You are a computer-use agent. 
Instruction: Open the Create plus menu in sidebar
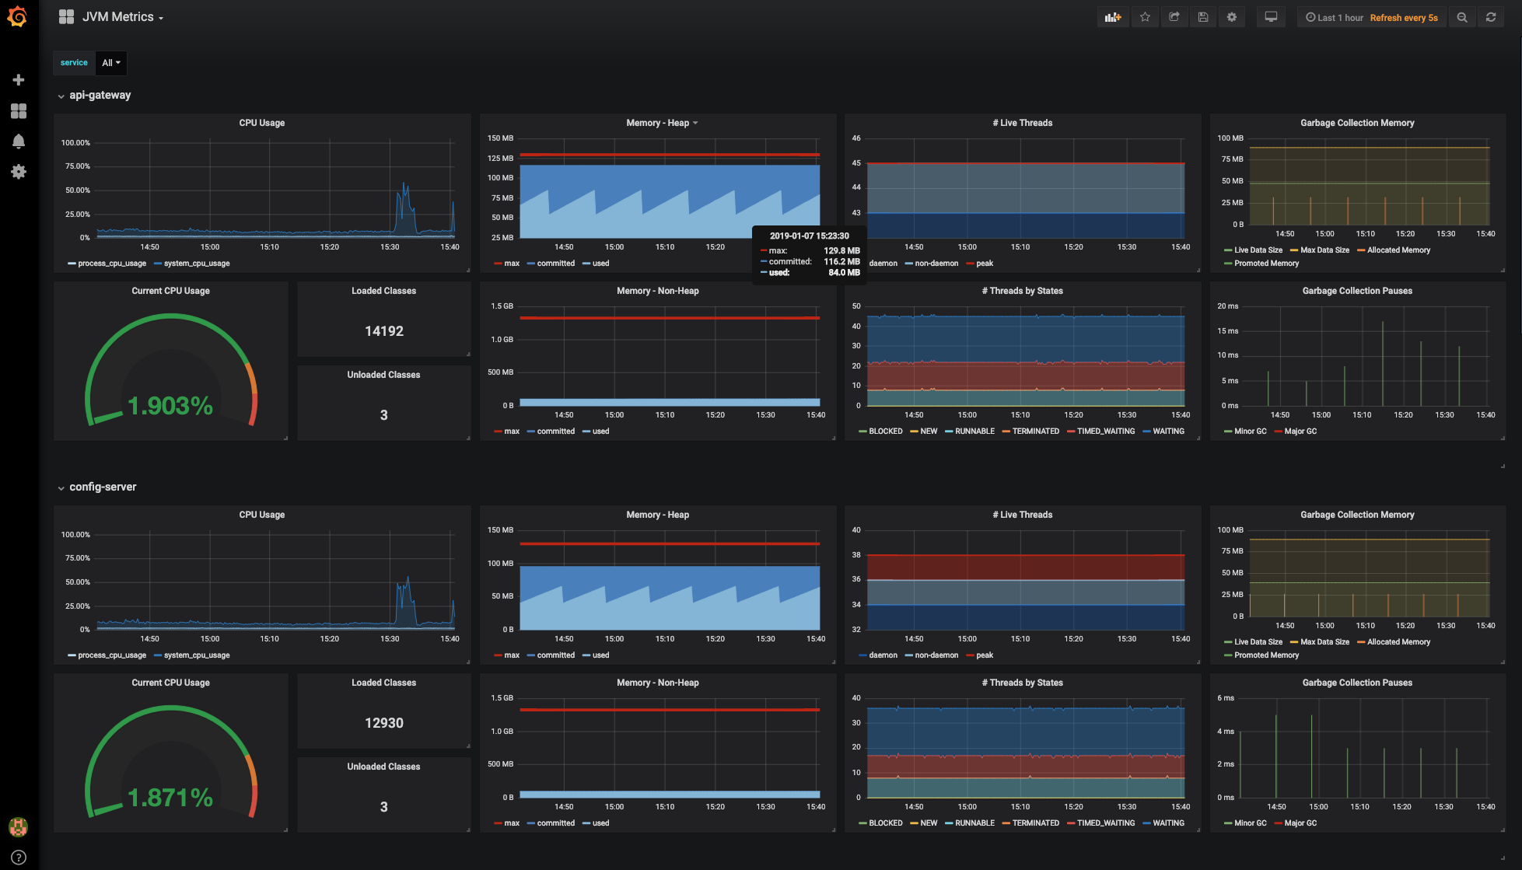19,80
